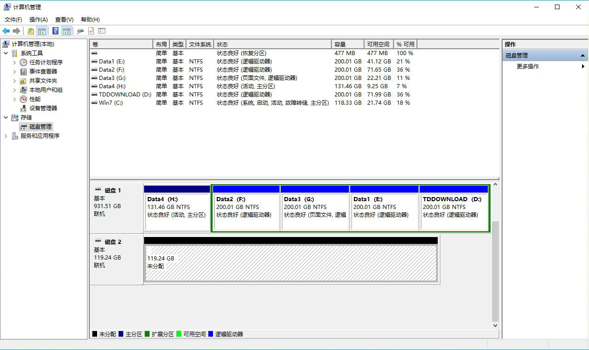Sort by the 可用空间 column header
This screenshot has width=589, height=350.
379,44
